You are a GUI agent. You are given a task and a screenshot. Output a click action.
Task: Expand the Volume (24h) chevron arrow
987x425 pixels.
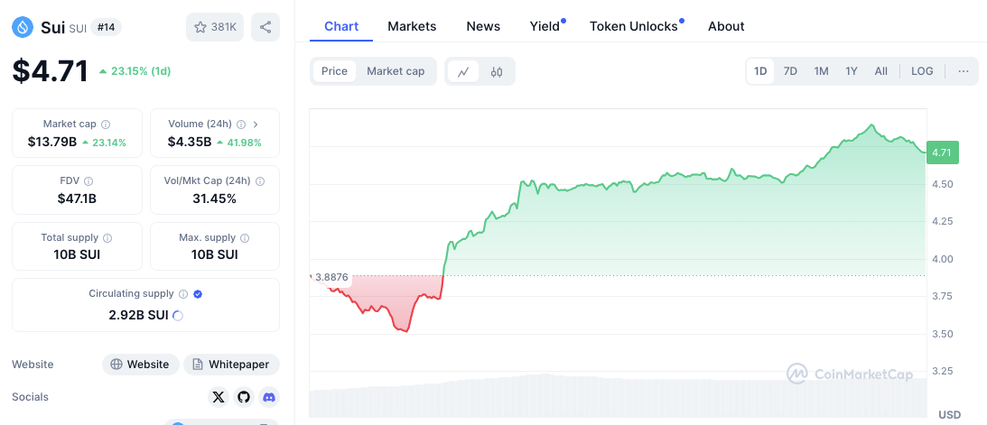tap(256, 125)
